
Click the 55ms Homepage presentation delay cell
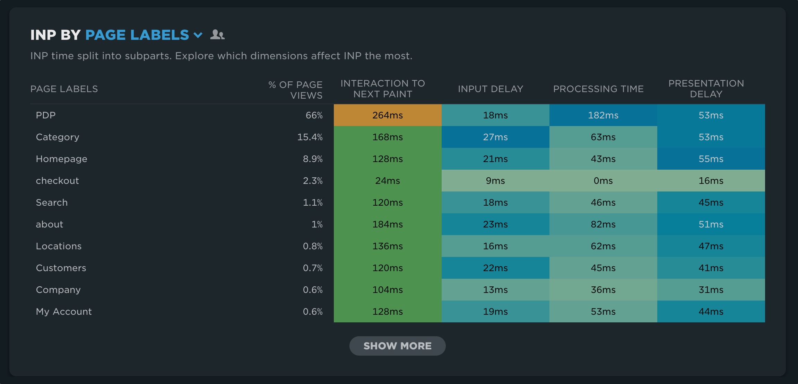click(711, 159)
